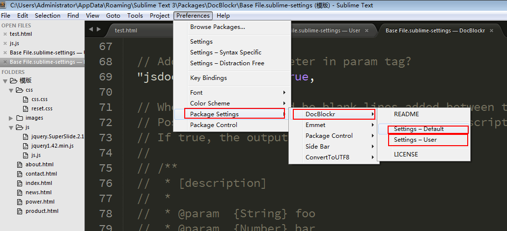The width and height of the screenshot is (507, 231).
Task: Click the index.html file icon
Action: (x=20, y=183)
